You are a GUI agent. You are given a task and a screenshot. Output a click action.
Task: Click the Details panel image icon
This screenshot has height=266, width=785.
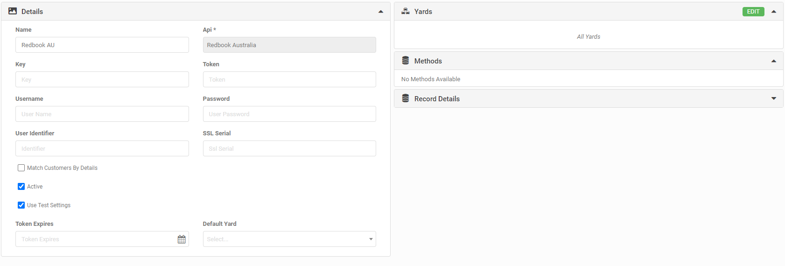13,11
